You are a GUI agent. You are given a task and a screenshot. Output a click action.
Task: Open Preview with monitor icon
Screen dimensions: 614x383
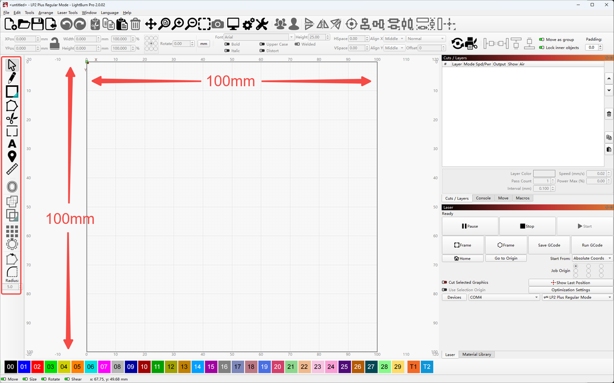click(x=233, y=23)
